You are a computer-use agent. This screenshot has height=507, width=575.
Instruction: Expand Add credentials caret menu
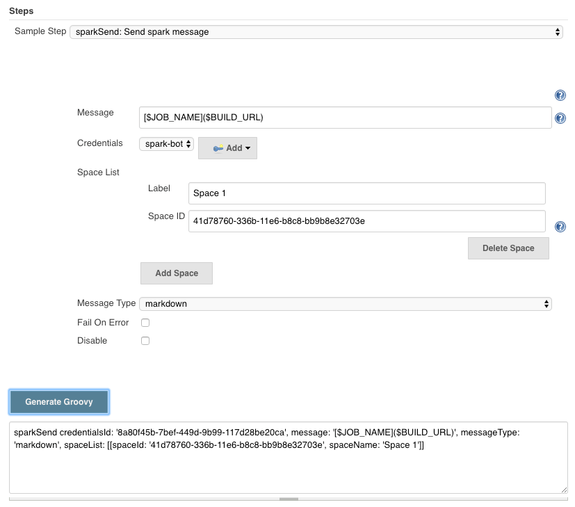(x=248, y=148)
